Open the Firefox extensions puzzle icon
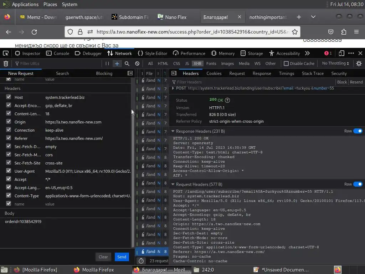Screen dimensions: 365x274 344,32
